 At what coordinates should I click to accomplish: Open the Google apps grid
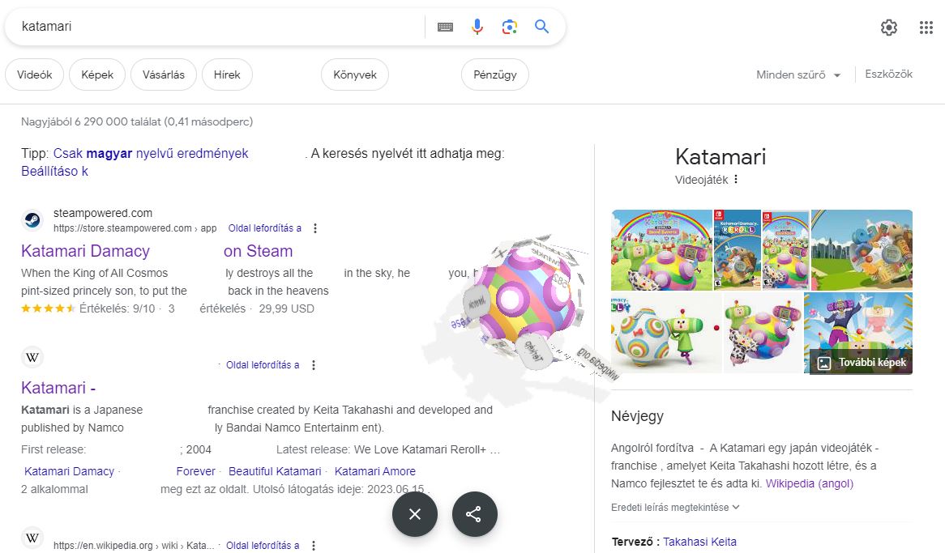pyautogui.click(x=926, y=28)
